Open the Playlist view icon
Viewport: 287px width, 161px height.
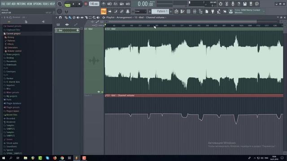pos(176,12)
